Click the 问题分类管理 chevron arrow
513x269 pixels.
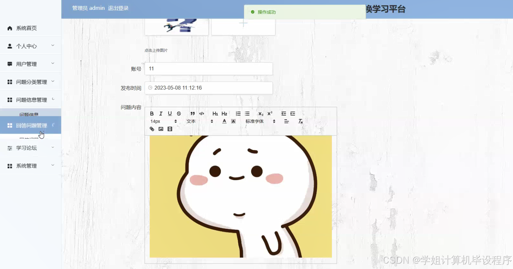pos(53,81)
